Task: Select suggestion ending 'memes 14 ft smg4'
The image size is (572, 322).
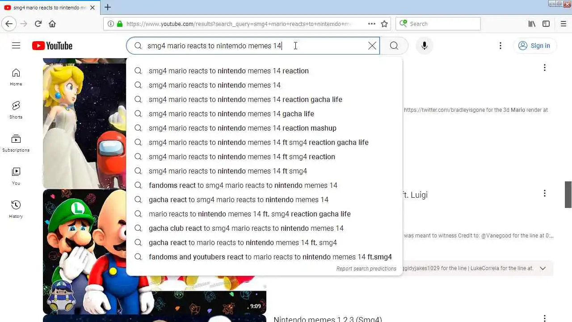Action: 265,171
